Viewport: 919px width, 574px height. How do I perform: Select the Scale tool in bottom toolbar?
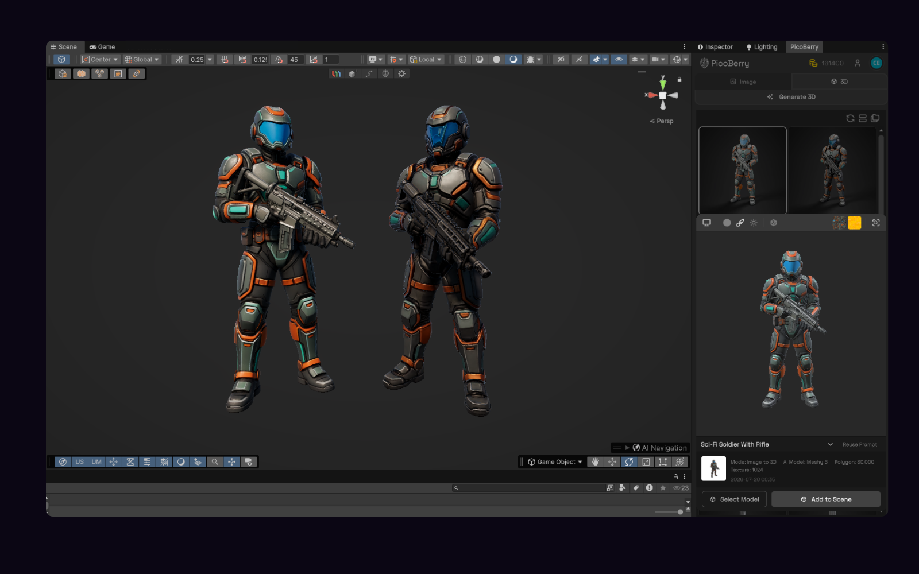tap(646, 461)
